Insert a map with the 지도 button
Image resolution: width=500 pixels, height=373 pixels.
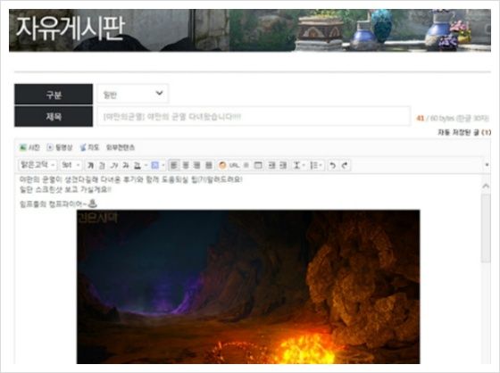point(89,147)
